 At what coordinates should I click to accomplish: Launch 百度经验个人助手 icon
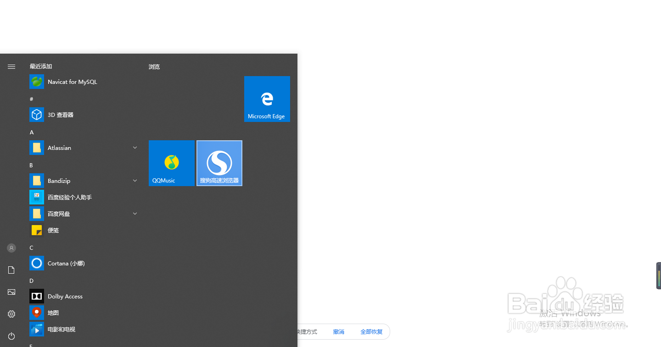click(37, 197)
